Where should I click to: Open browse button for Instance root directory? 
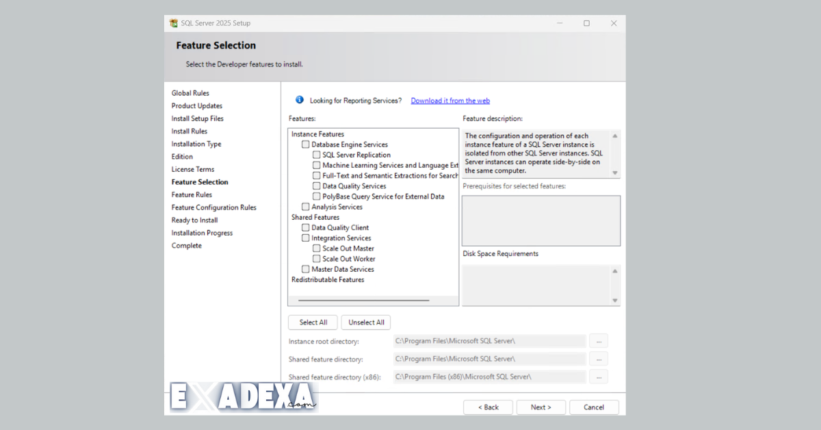(x=598, y=340)
